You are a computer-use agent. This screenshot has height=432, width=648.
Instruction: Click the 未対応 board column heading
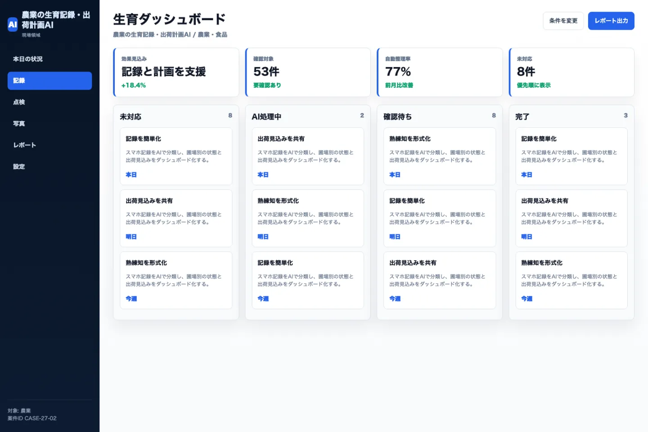pos(130,117)
